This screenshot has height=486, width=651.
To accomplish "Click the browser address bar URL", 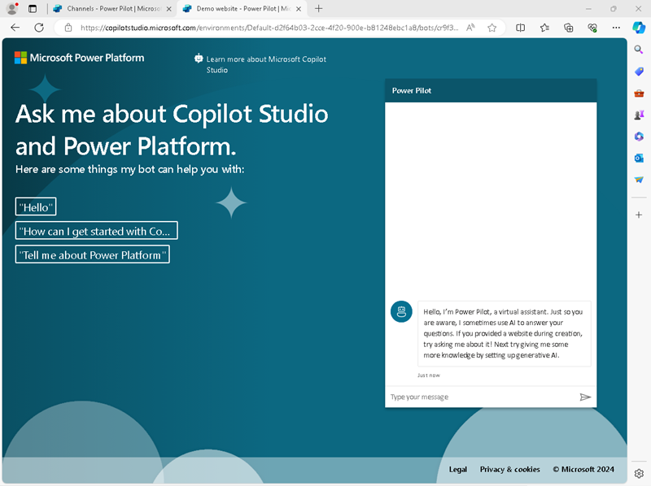I will tap(269, 28).
